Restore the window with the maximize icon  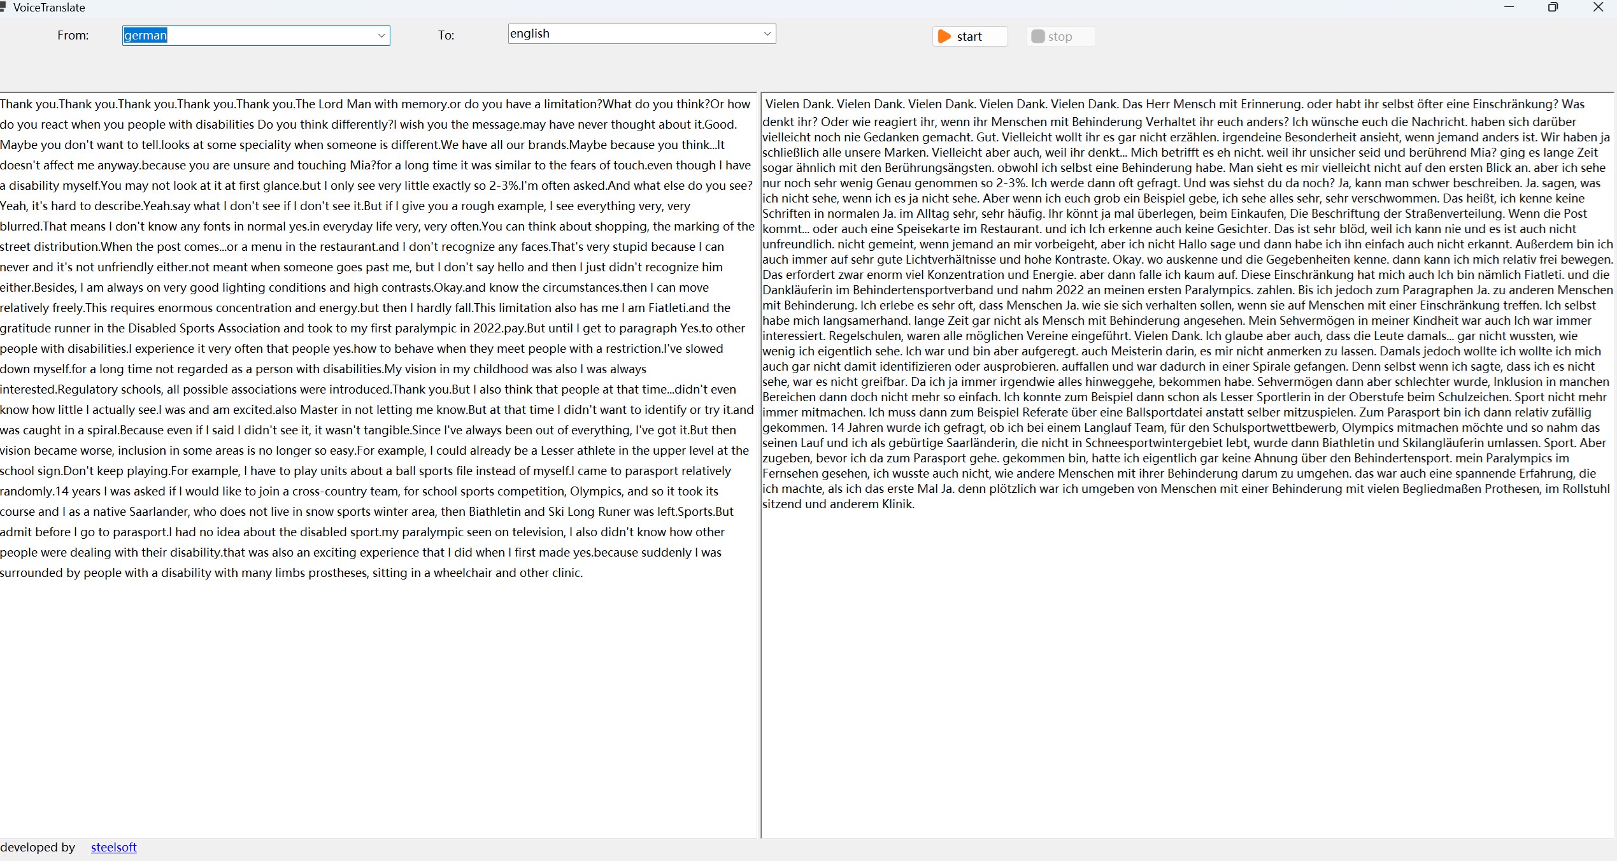tap(1553, 7)
